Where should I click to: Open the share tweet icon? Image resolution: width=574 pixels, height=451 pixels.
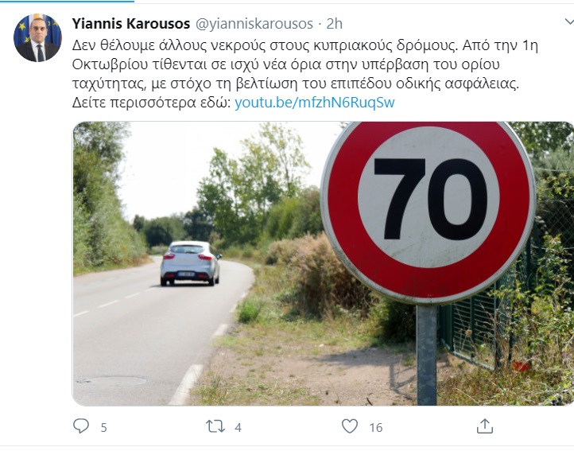(x=485, y=426)
